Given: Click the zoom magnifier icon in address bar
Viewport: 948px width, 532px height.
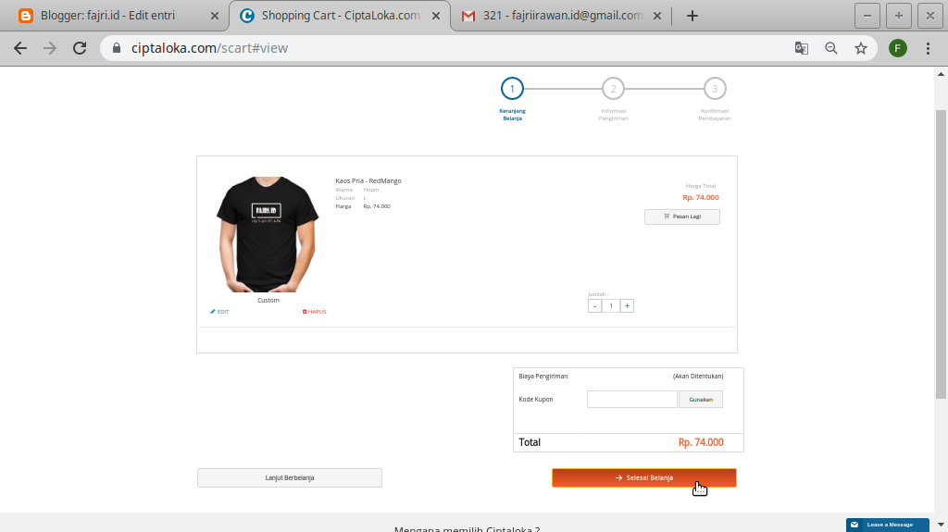Looking at the screenshot, I should [831, 48].
